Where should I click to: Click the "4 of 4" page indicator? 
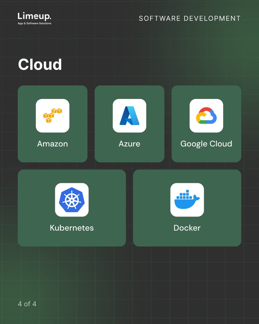27,304
